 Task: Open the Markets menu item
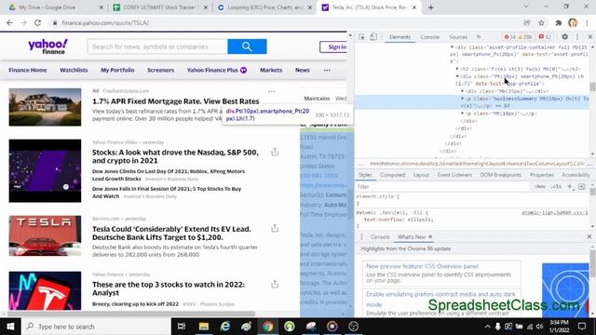271,70
